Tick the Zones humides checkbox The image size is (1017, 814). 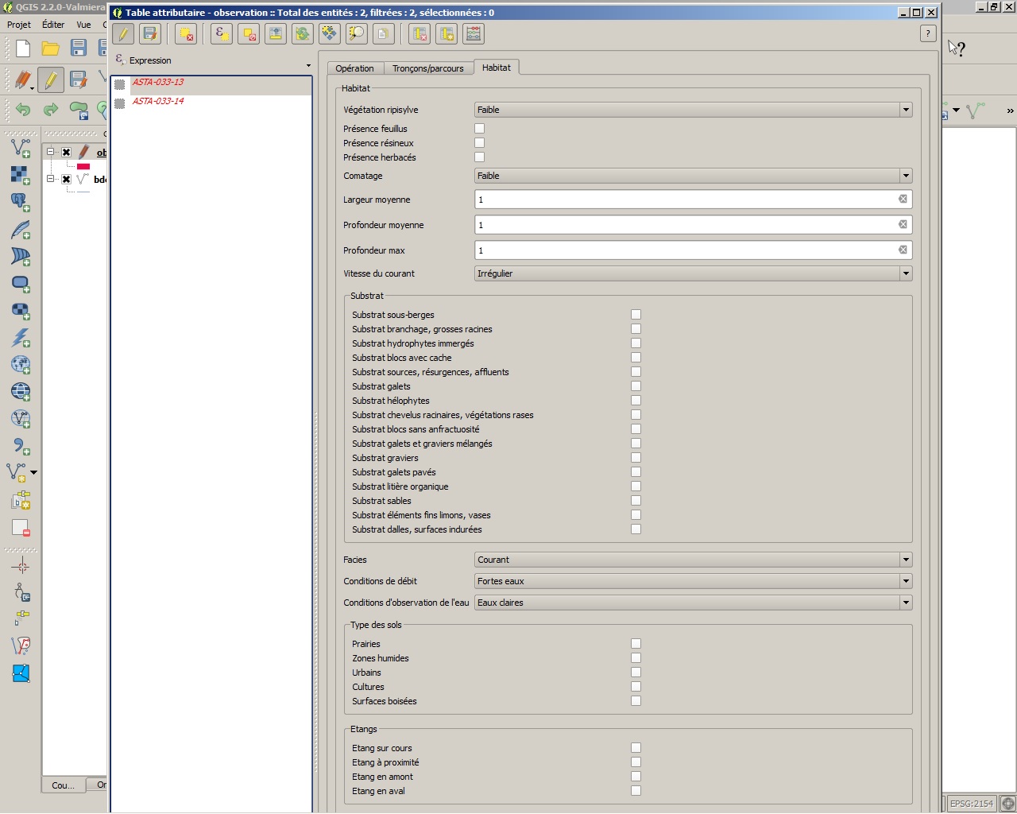[x=636, y=658]
